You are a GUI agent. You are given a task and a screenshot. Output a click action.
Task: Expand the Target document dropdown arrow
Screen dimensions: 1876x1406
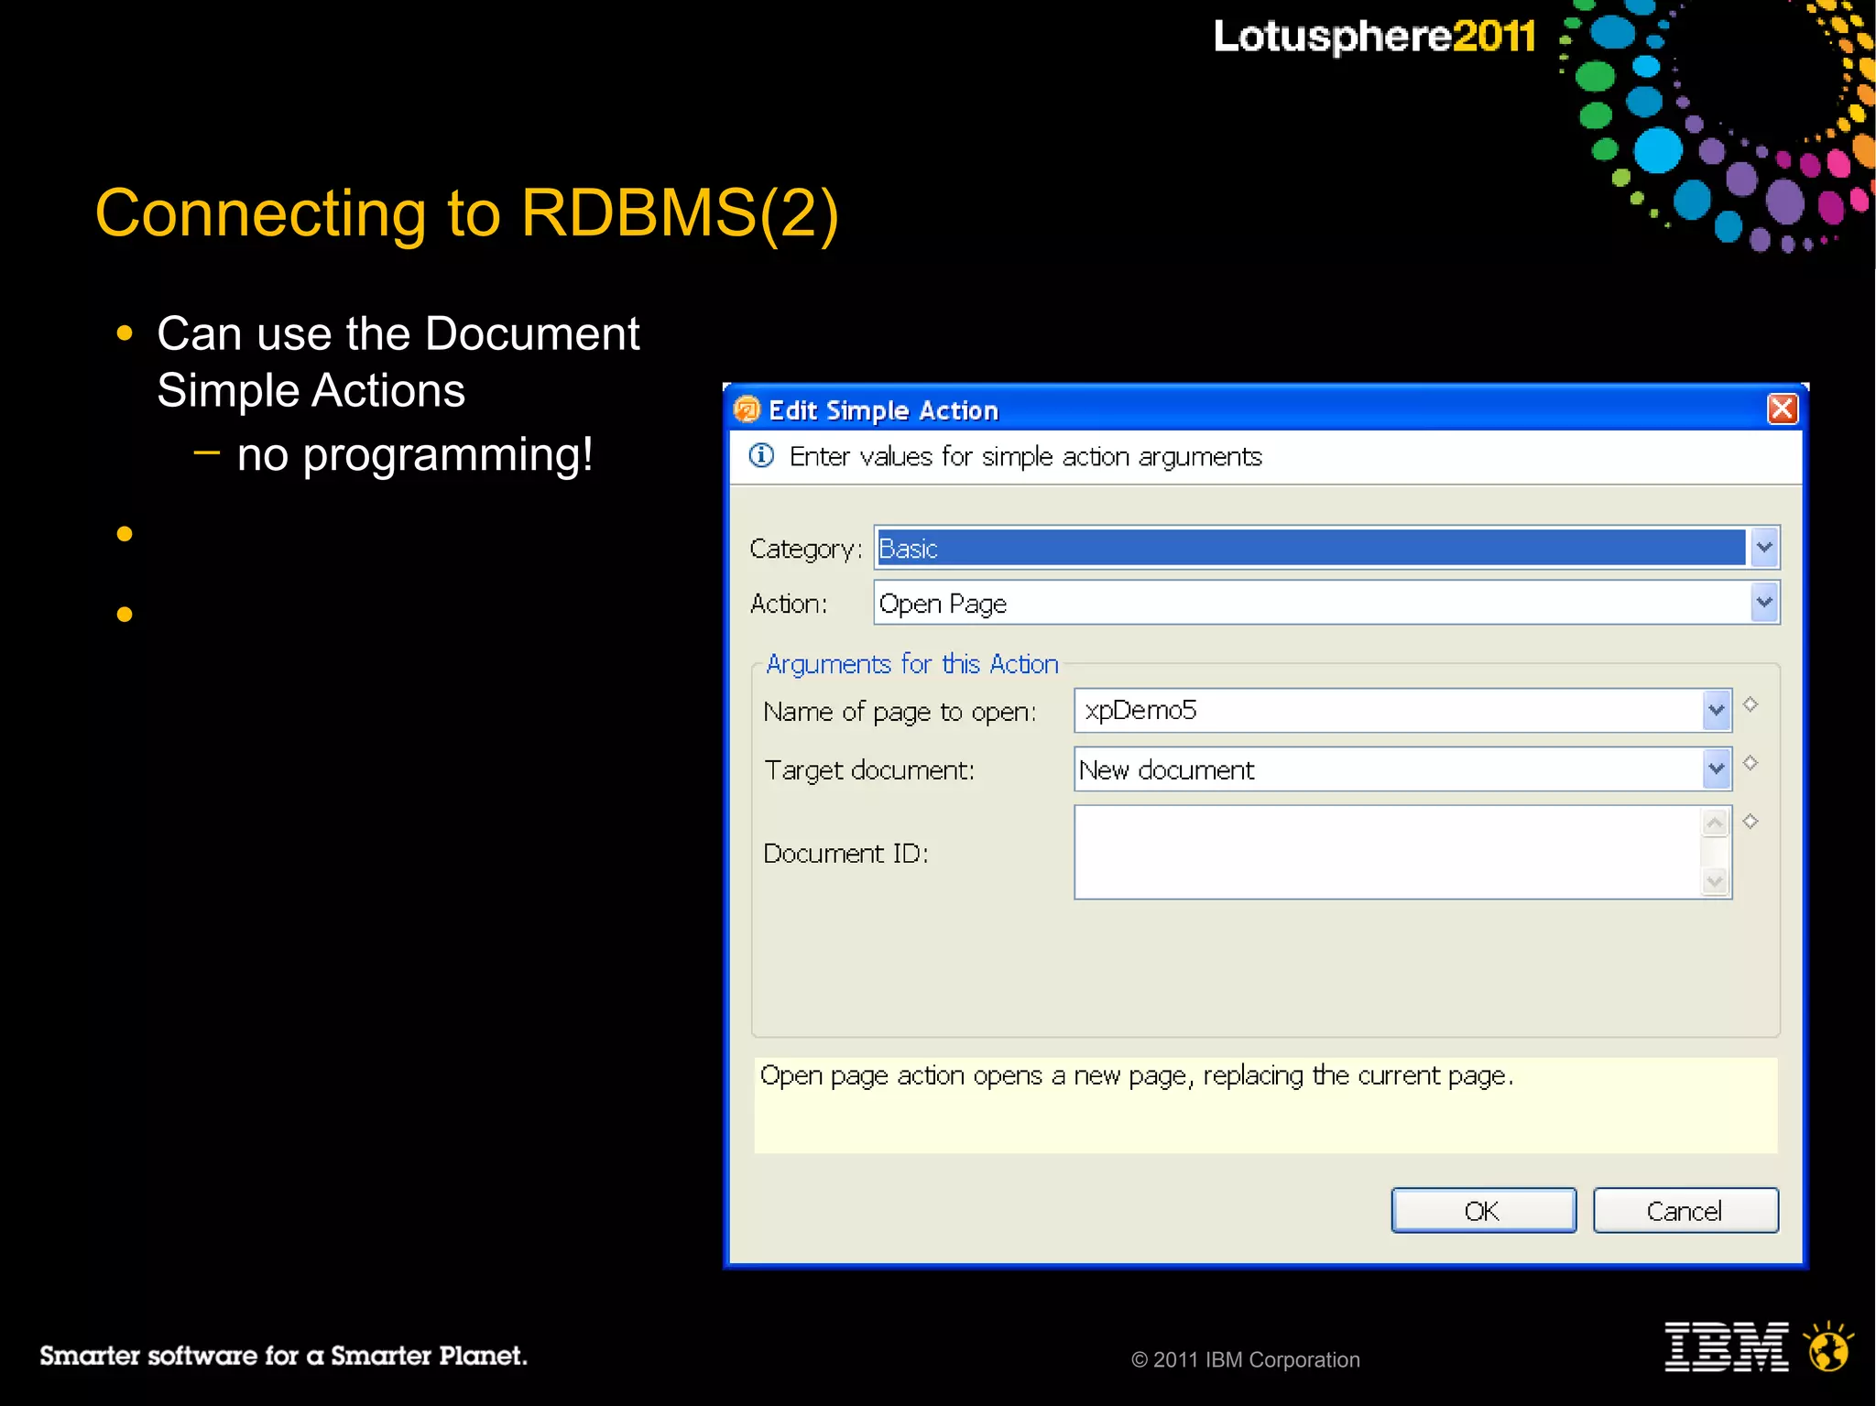1716,768
